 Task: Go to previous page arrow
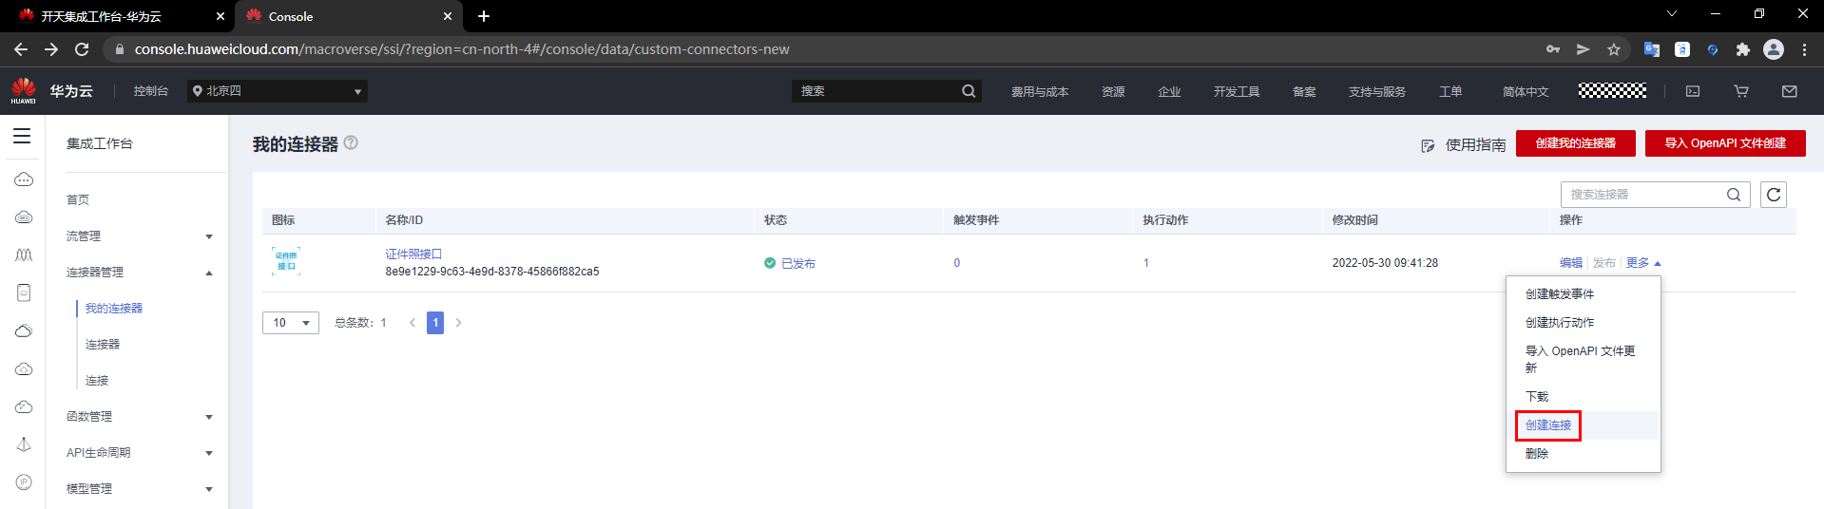413,323
